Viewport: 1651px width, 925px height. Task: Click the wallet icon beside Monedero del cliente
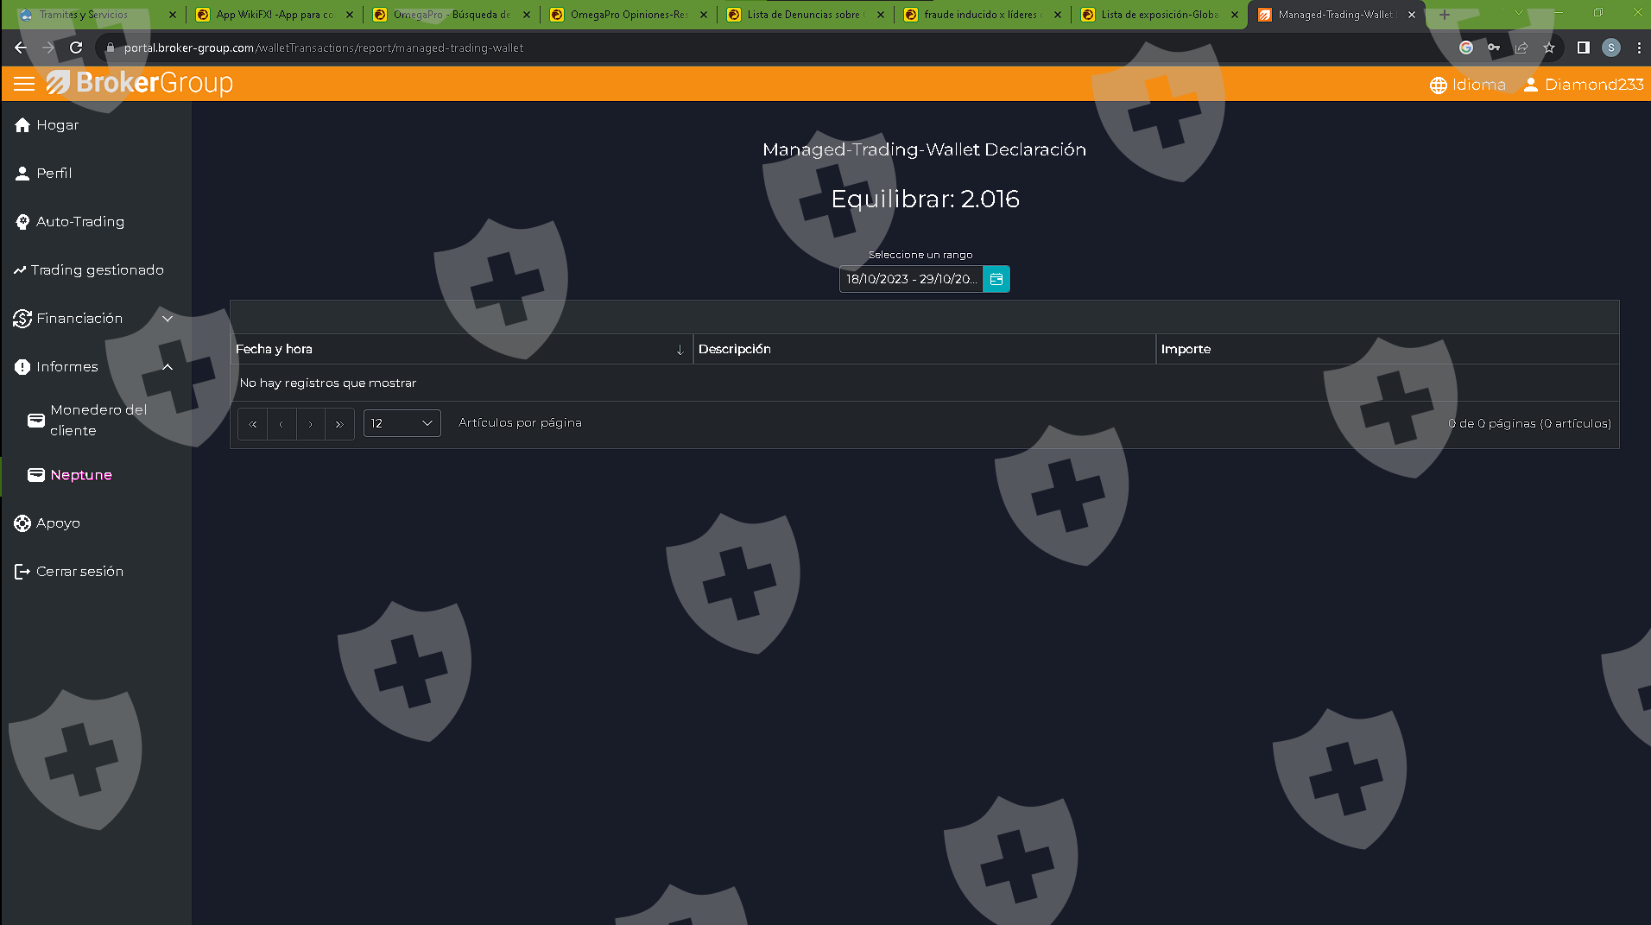[x=36, y=421]
